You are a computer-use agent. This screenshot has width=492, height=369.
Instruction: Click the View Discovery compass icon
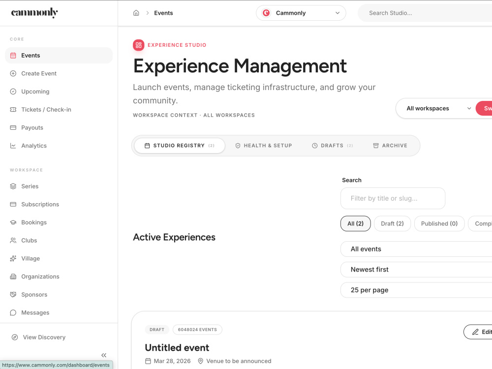tap(15, 338)
